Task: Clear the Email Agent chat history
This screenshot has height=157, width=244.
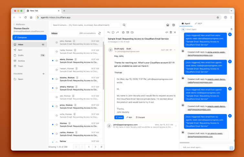Action: pos(231,29)
